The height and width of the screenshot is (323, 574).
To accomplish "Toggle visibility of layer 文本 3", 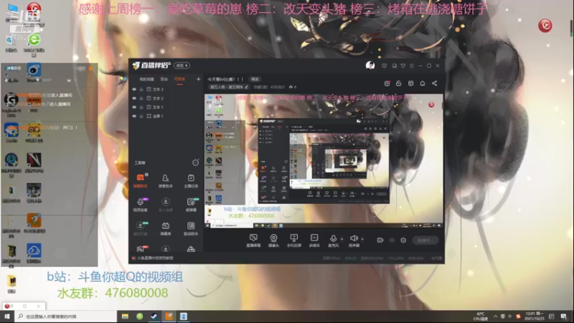I will [x=134, y=89].
